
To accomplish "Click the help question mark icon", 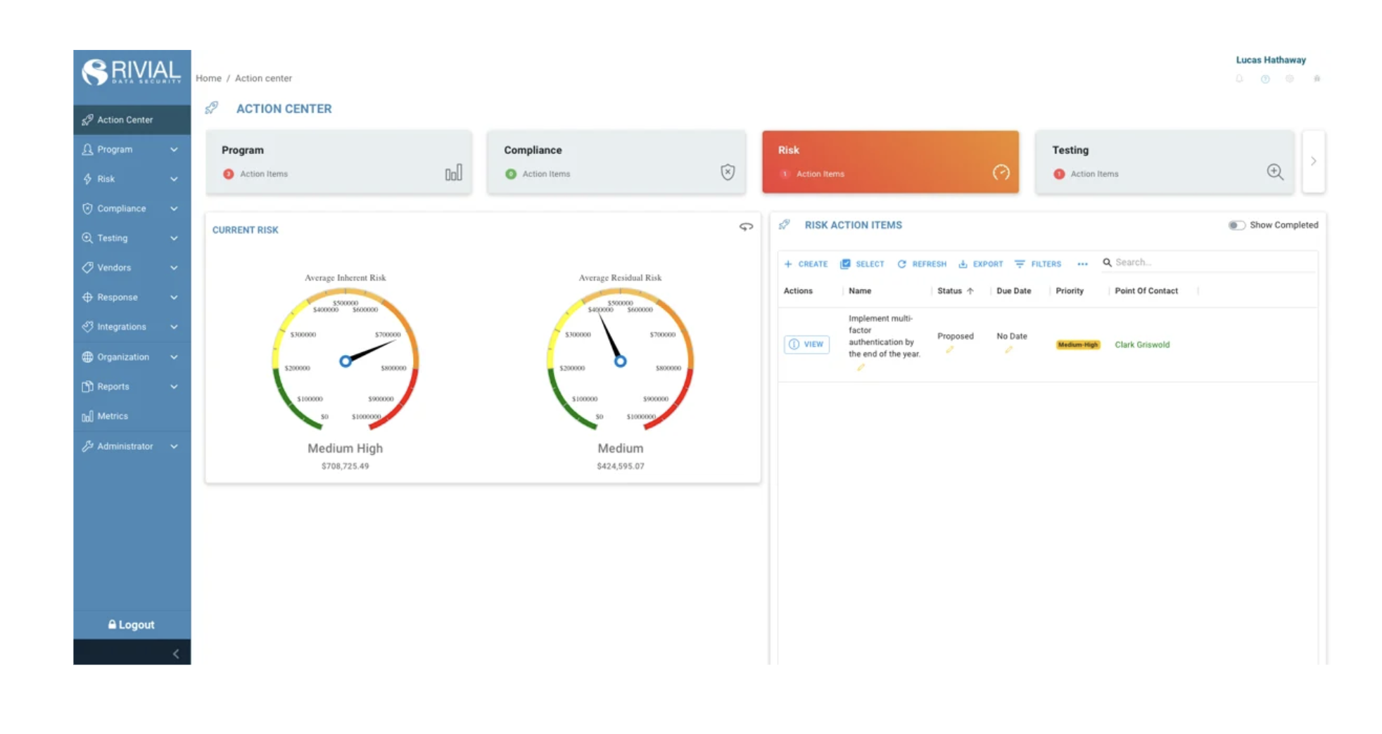I will pyautogui.click(x=1264, y=79).
